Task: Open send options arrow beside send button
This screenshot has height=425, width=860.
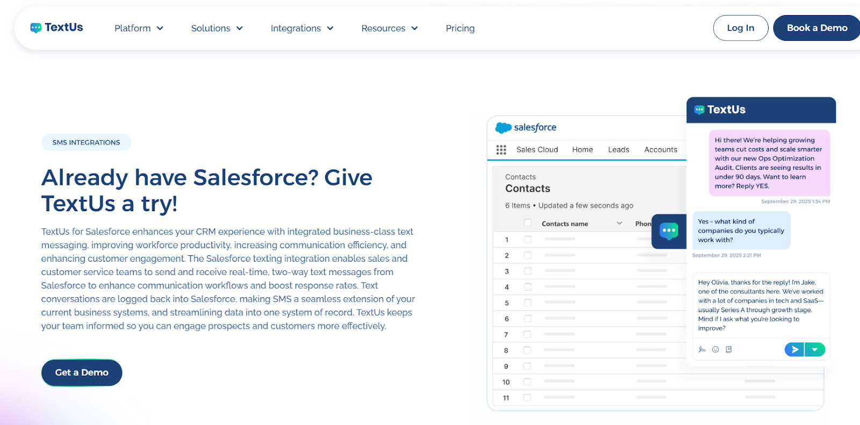Action: (815, 349)
